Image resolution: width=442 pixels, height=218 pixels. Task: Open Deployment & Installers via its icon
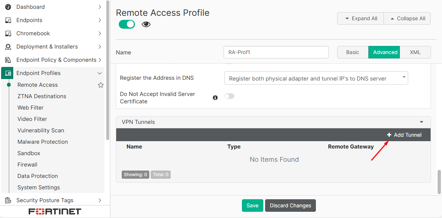point(8,46)
